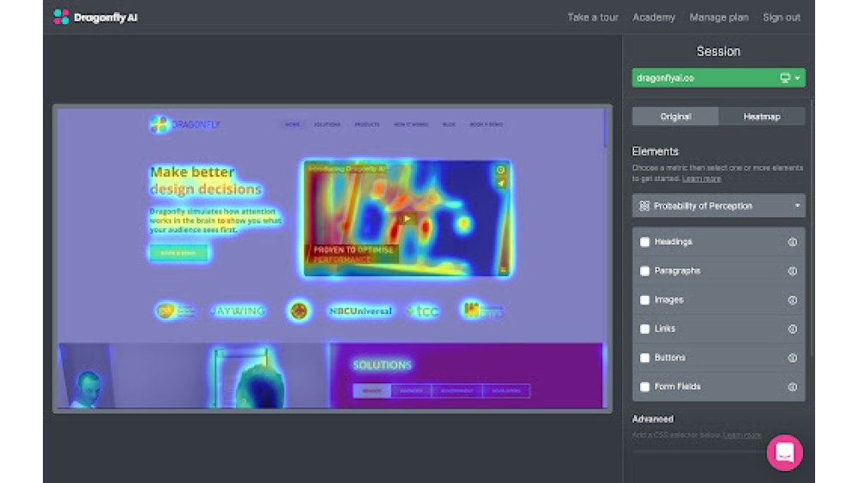Open info icon for Headings
This screenshot has width=858, height=483.
click(x=792, y=242)
